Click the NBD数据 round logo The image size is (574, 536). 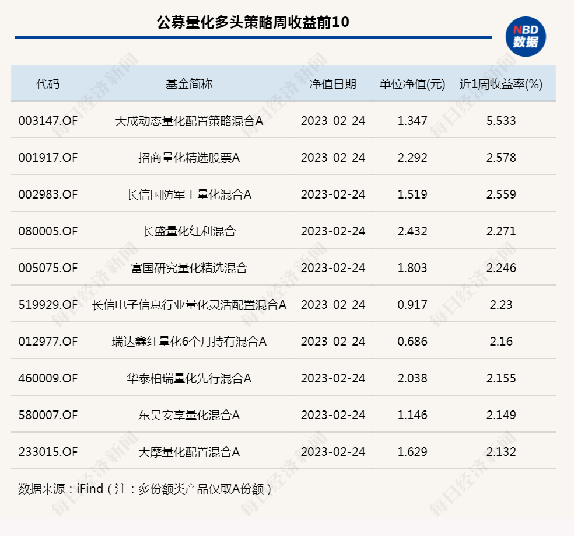pyautogui.click(x=526, y=37)
